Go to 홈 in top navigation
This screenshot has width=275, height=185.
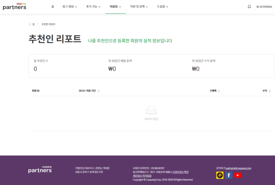pyautogui.click(x=53, y=7)
